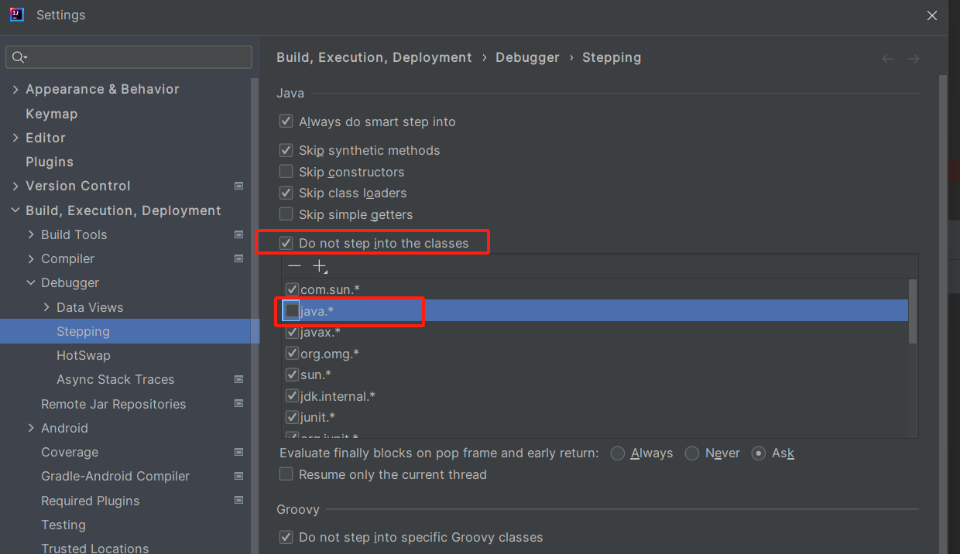Open Keymap settings page
Viewport: 960px width, 554px height.
(x=51, y=114)
